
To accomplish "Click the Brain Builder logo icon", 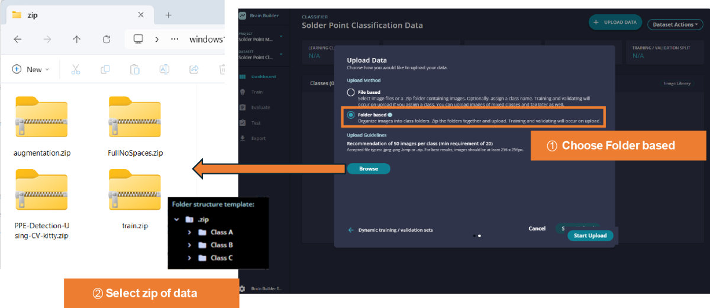I will (x=243, y=16).
